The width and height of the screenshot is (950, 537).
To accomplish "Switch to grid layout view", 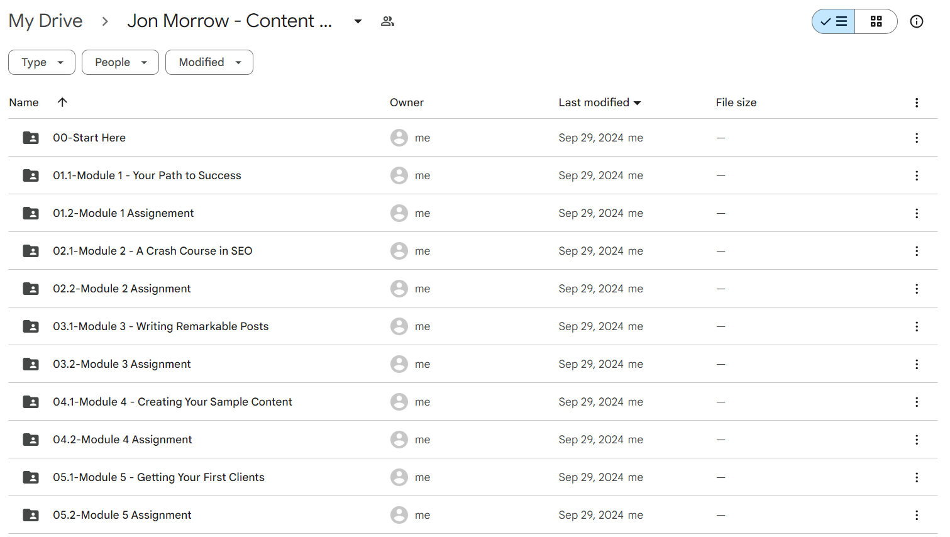I will click(876, 21).
